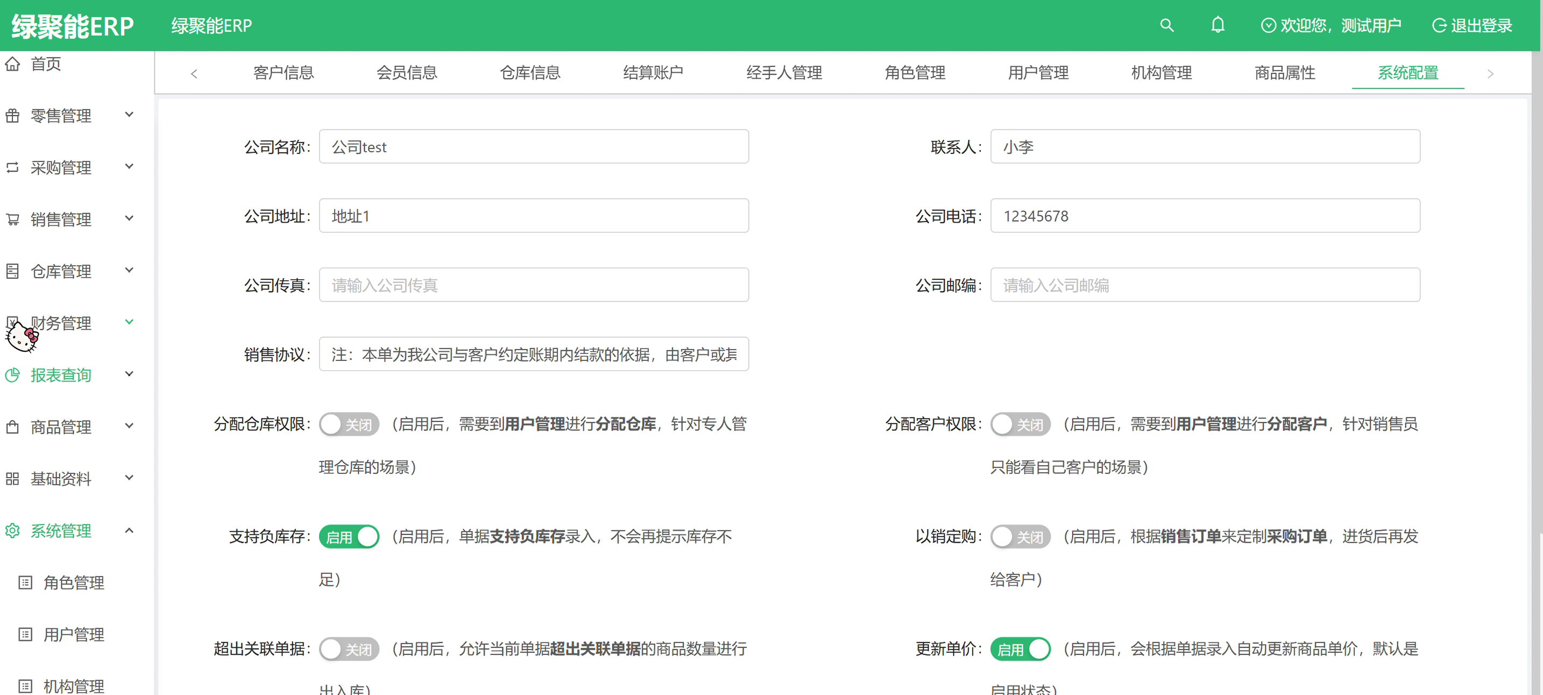Screen dimensions: 1543x695
Task: Switch to the 用户管理 tab
Action: pos(1038,73)
